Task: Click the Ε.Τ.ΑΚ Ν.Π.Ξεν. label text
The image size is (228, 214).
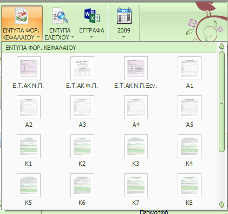Action: (x=135, y=86)
